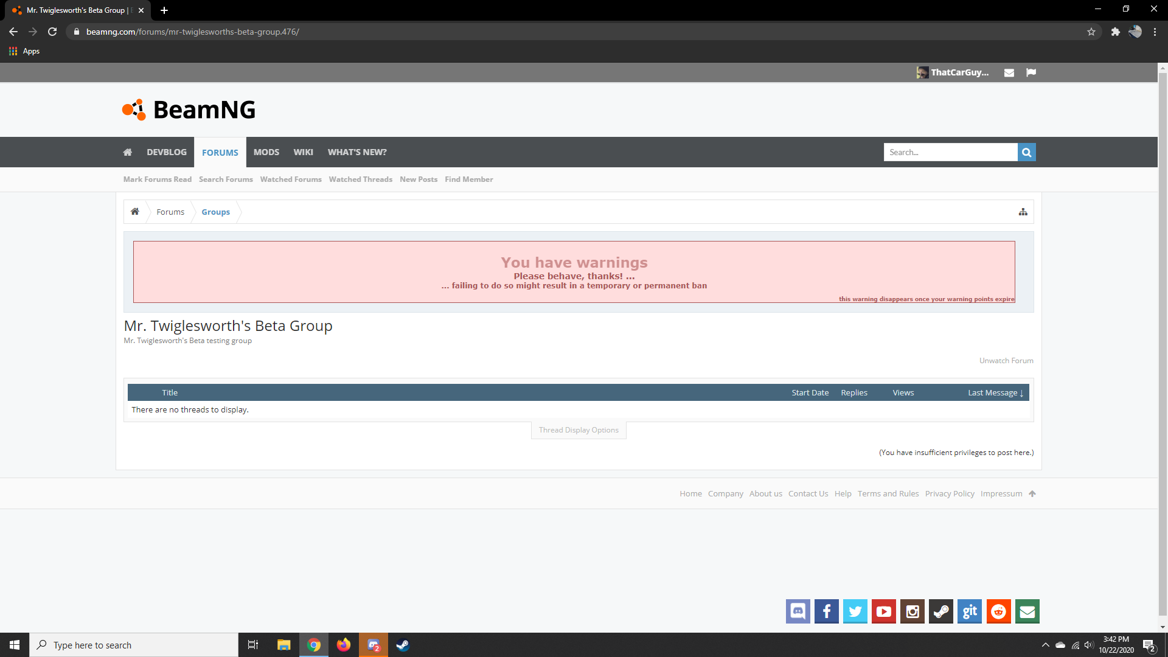Click the Steam social icon
The image size is (1168, 657).
[x=941, y=611]
